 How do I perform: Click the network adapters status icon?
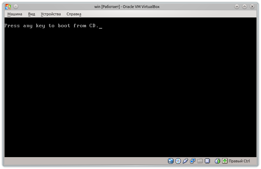pos(192,161)
